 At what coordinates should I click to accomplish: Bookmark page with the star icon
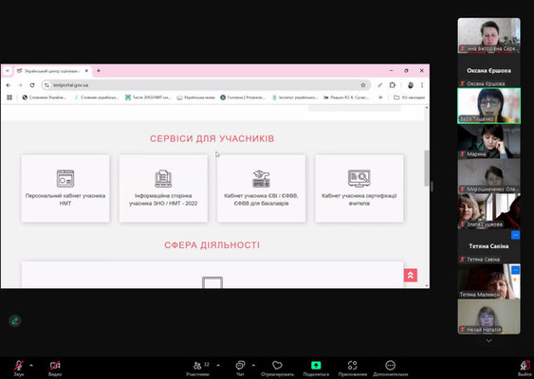363,85
